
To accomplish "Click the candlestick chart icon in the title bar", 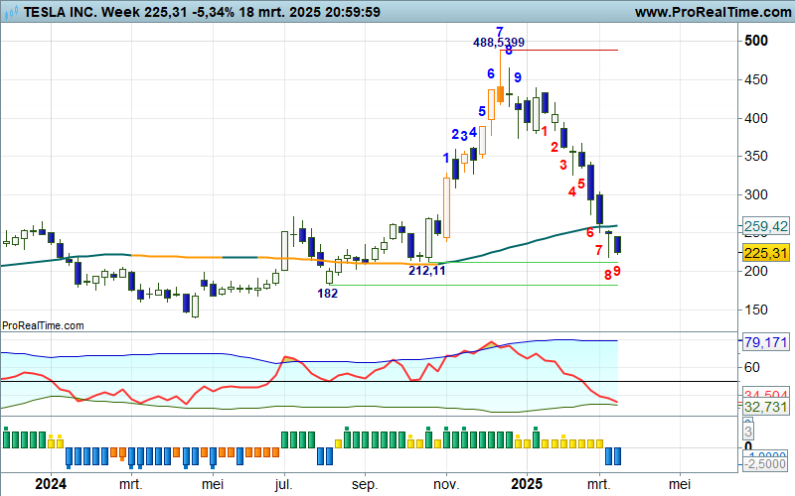I will (11, 12).
